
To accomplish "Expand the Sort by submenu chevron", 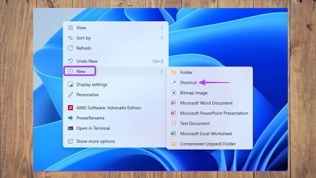I will (x=161, y=38).
